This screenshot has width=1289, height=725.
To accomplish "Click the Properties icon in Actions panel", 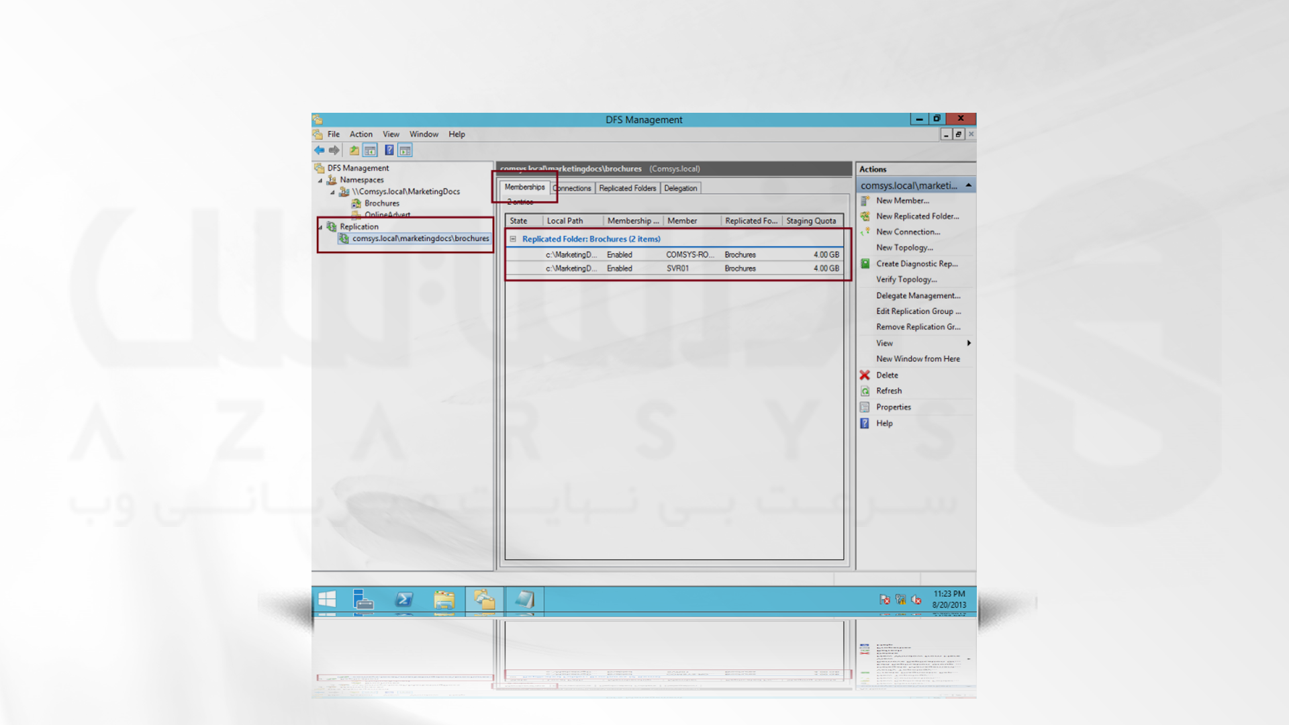I will coord(866,406).
